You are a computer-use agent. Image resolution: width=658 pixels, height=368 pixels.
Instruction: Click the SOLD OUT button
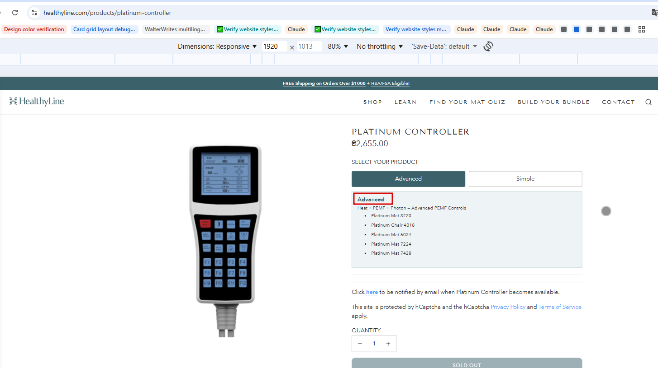point(467,363)
